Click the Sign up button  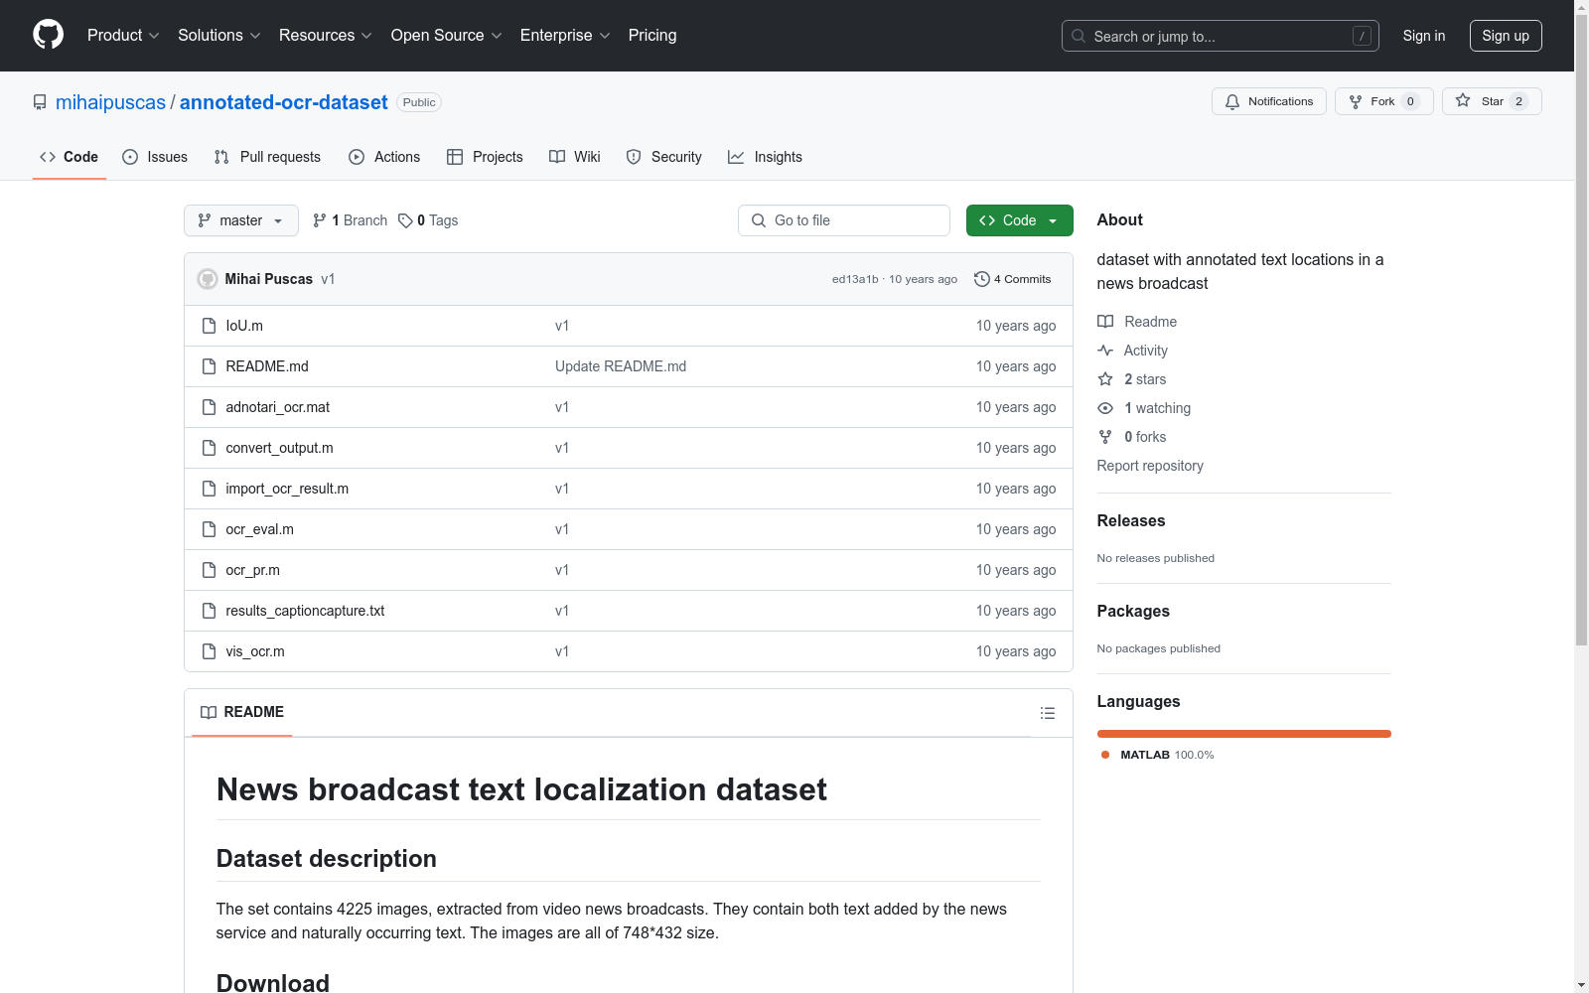pos(1506,36)
